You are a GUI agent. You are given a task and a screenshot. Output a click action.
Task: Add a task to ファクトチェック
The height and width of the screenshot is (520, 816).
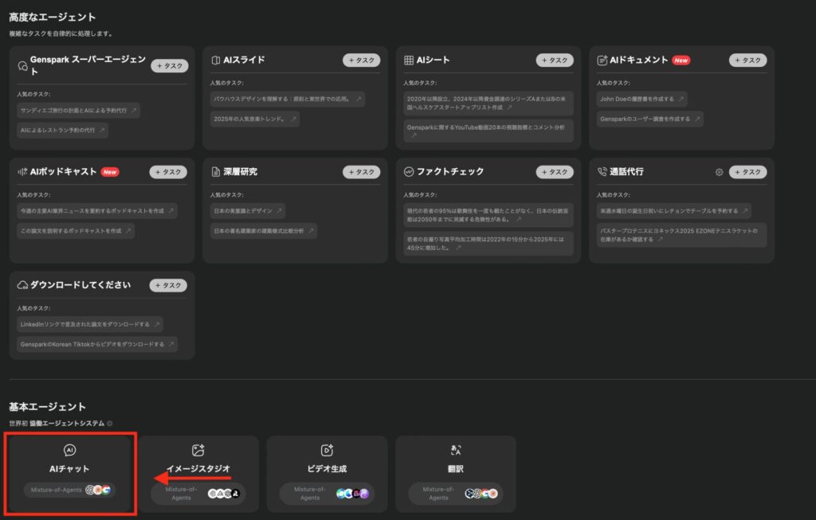tap(555, 172)
